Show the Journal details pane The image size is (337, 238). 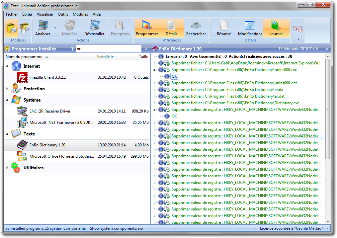coord(276,28)
